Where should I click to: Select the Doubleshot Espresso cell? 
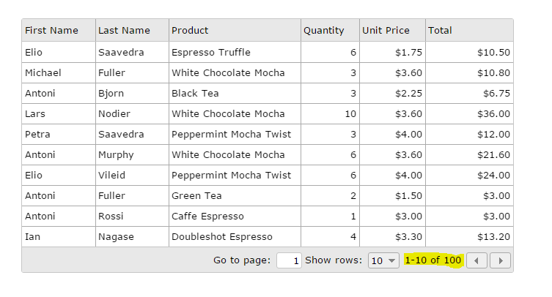[221, 237]
